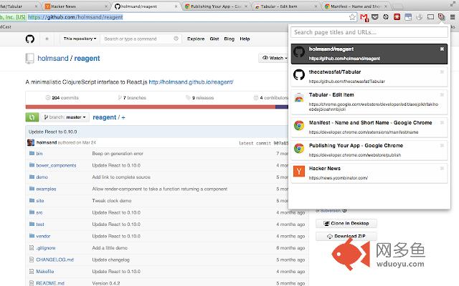Click the plus link to create new file
The image size is (459, 286).
click(x=123, y=117)
